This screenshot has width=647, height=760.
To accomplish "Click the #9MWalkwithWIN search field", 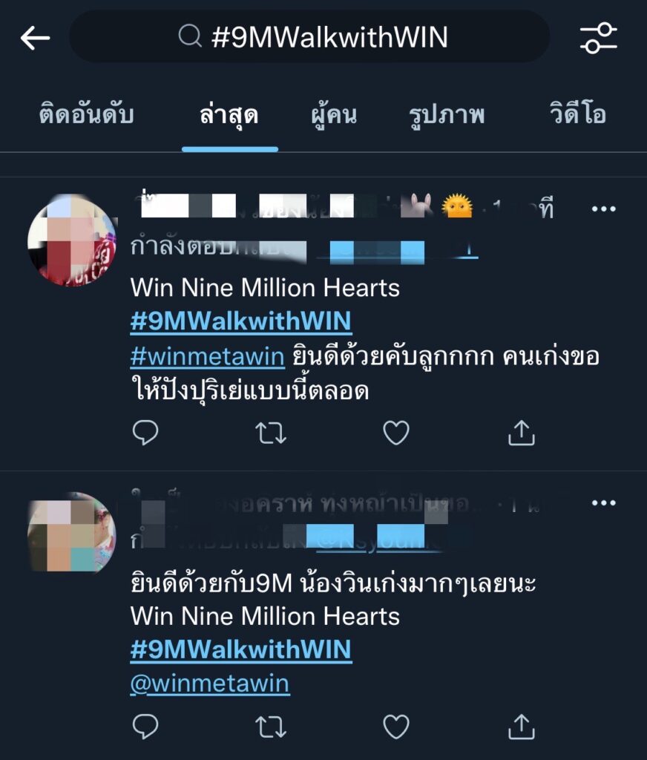I will 309,37.
